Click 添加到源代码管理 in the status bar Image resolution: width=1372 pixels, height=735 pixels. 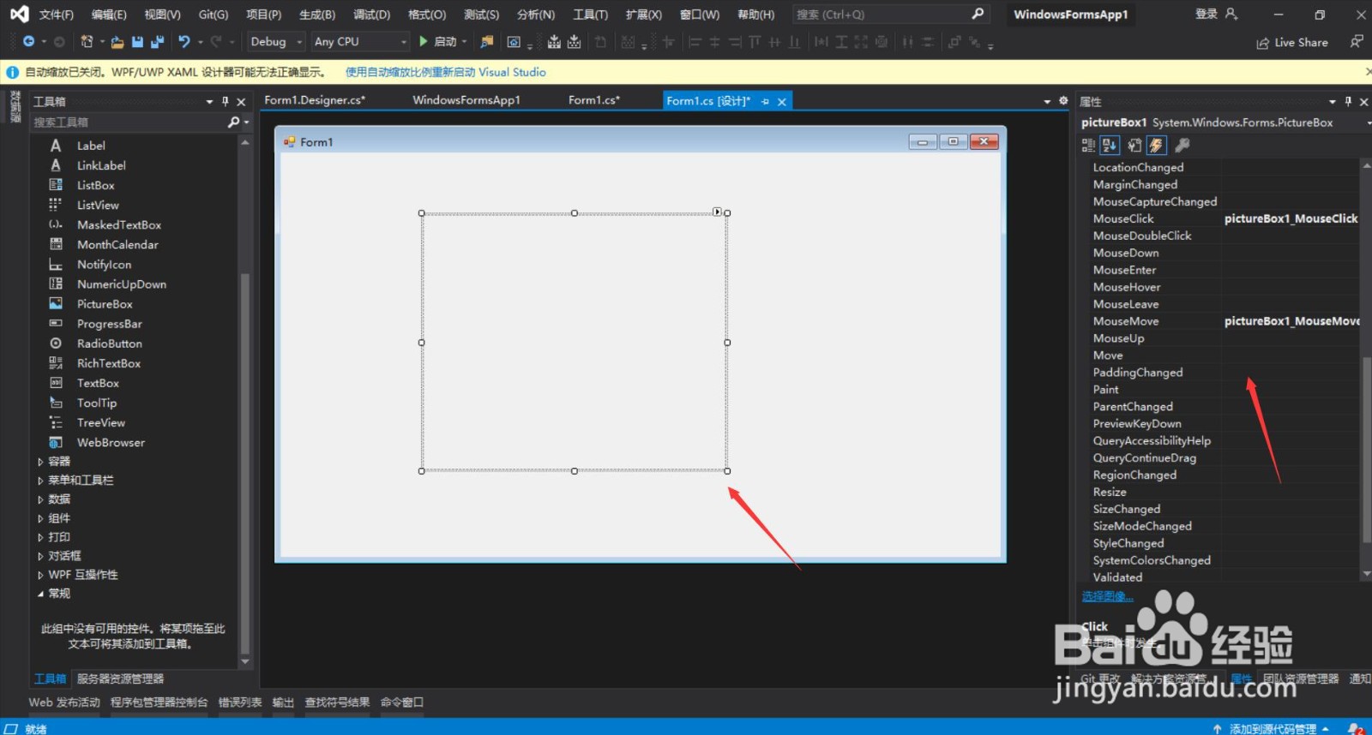pyautogui.click(x=1273, y=728)
